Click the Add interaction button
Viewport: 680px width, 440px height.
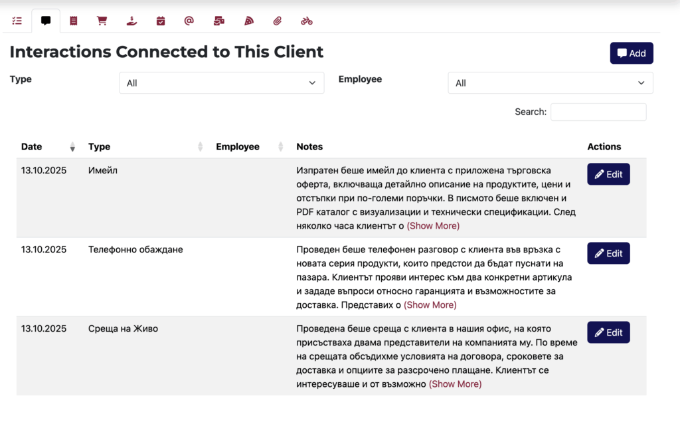point(631,53)
